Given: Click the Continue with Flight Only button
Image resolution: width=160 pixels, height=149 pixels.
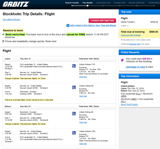Looking at the screenshot, I should tap(102, 21).
